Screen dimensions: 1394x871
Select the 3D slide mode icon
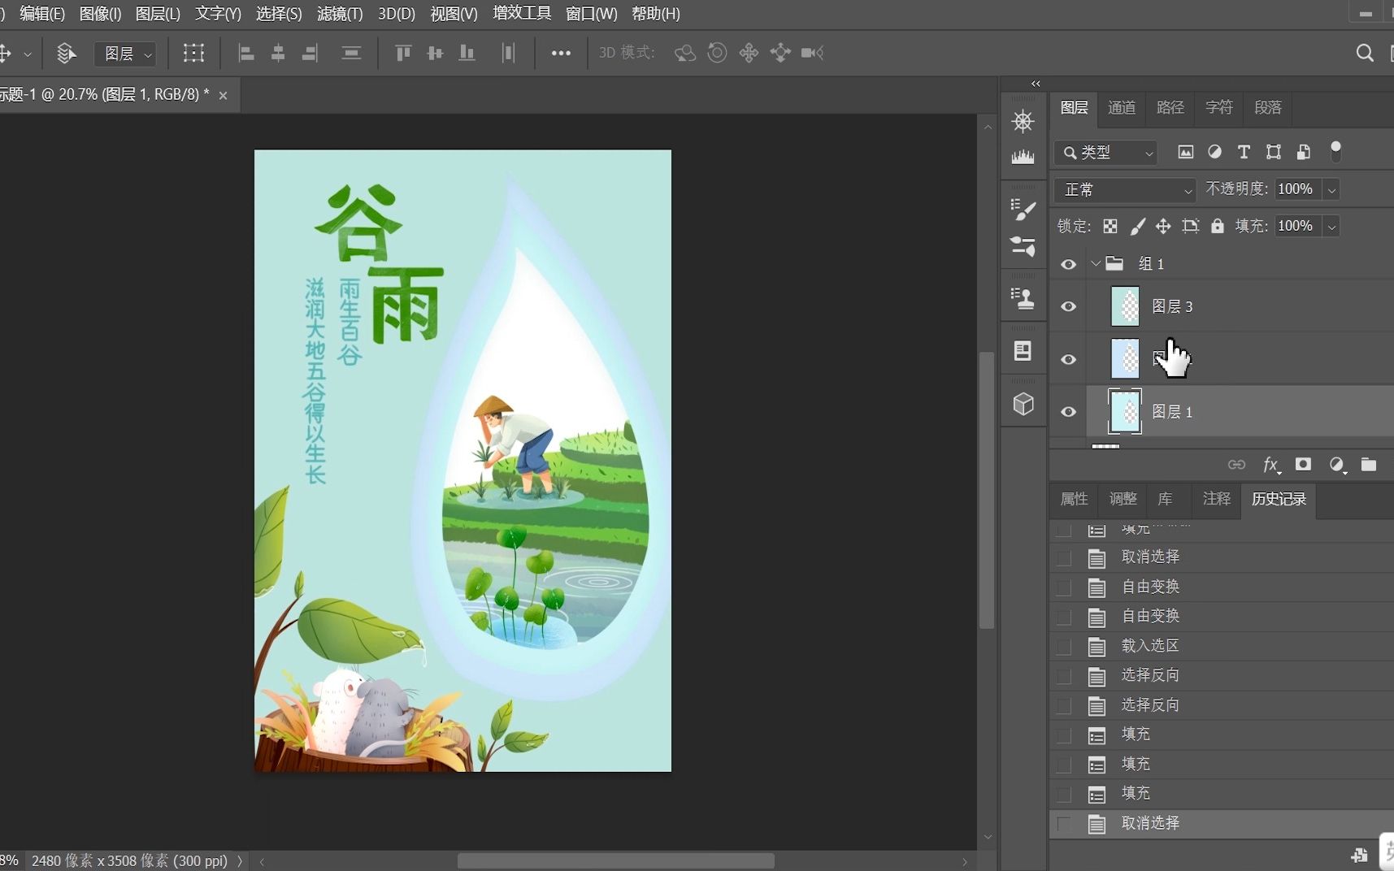point(780,54)
